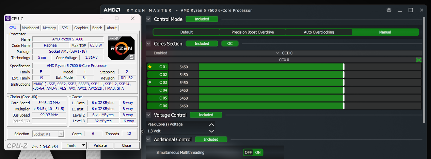Click the Tools button in CPU-Z

point(71,145)
